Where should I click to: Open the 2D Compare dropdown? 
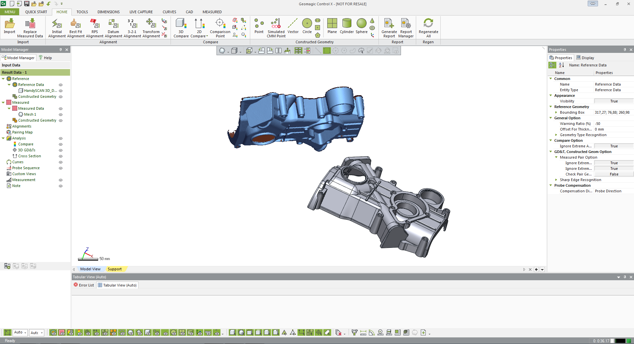207,36
